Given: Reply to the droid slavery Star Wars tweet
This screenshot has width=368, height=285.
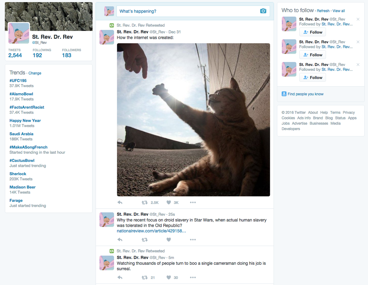Looking at the screenshot, I should pyautogui.click(x=120, y=240).
